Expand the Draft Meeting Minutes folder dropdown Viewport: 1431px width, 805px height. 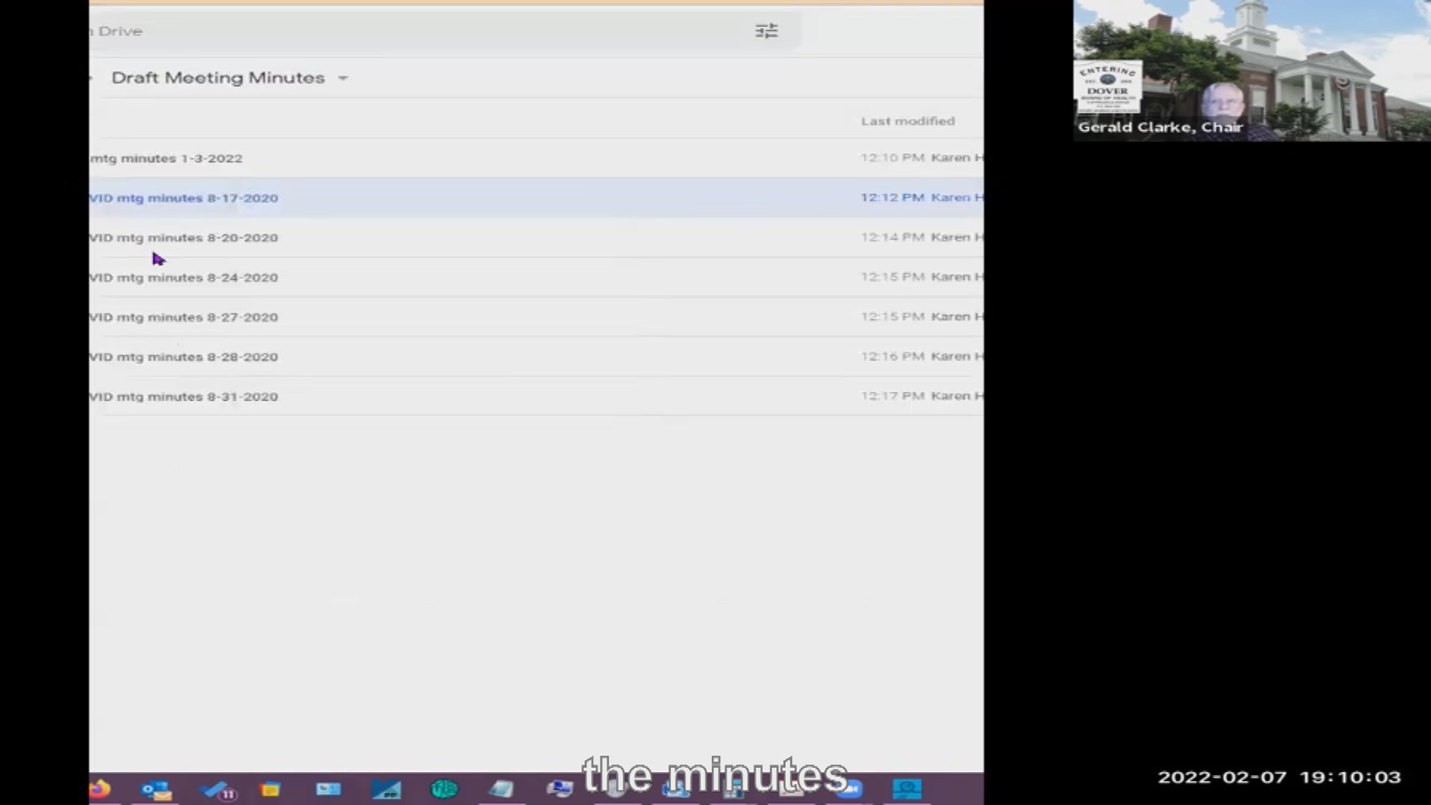point(343,78)
